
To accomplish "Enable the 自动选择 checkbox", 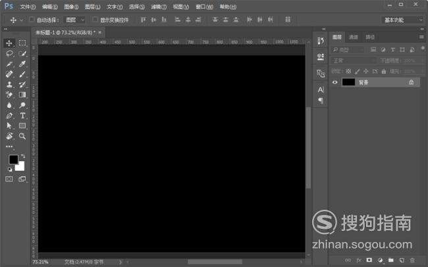I will click(x=32, y=19).
